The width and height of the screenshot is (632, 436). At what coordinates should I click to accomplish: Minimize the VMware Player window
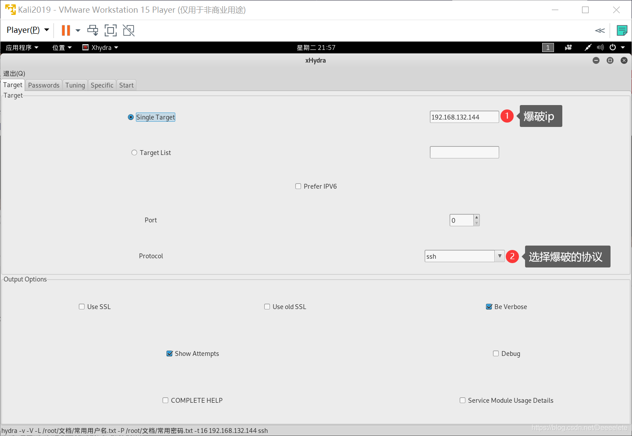coord(555,10)
